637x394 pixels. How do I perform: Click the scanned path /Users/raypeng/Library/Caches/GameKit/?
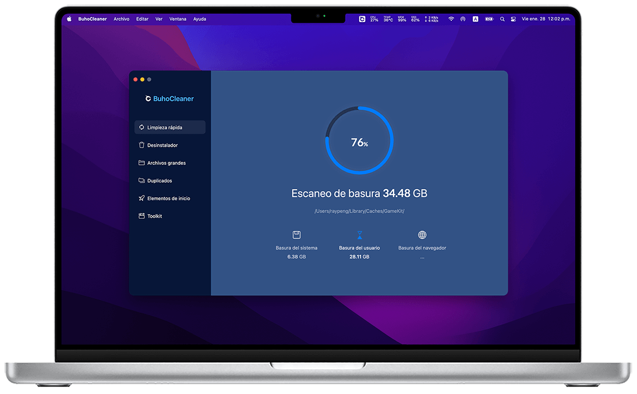pyautogui.click(x=359, y=211)
